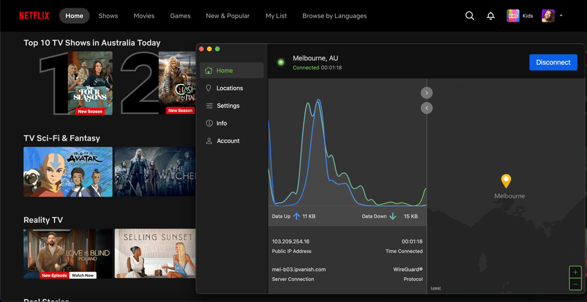Open the Movies tab
Image resolution: width=587 pixels, height=302 pixels.
pos(144,15)
